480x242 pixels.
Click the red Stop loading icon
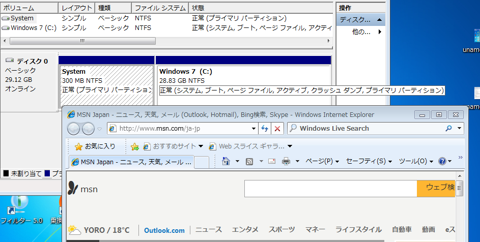(277, 129)
